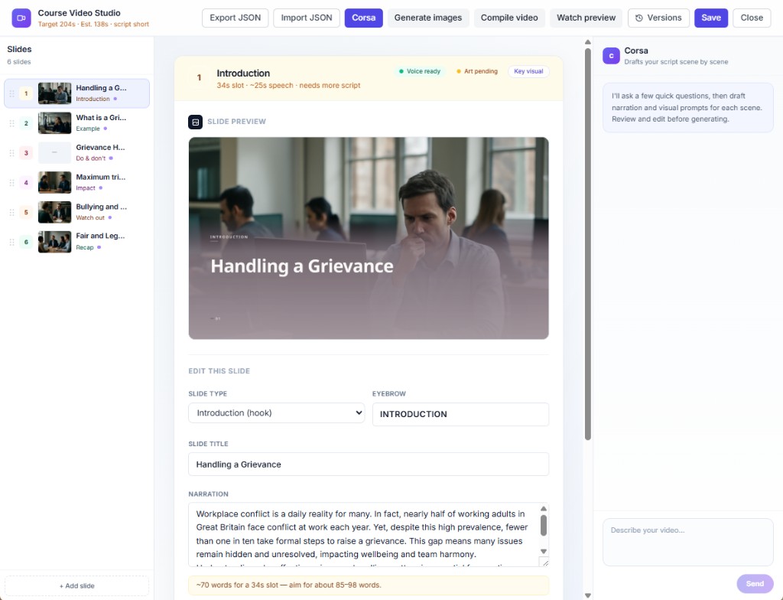Click the Describe your video text box

[x=687, y=542]
